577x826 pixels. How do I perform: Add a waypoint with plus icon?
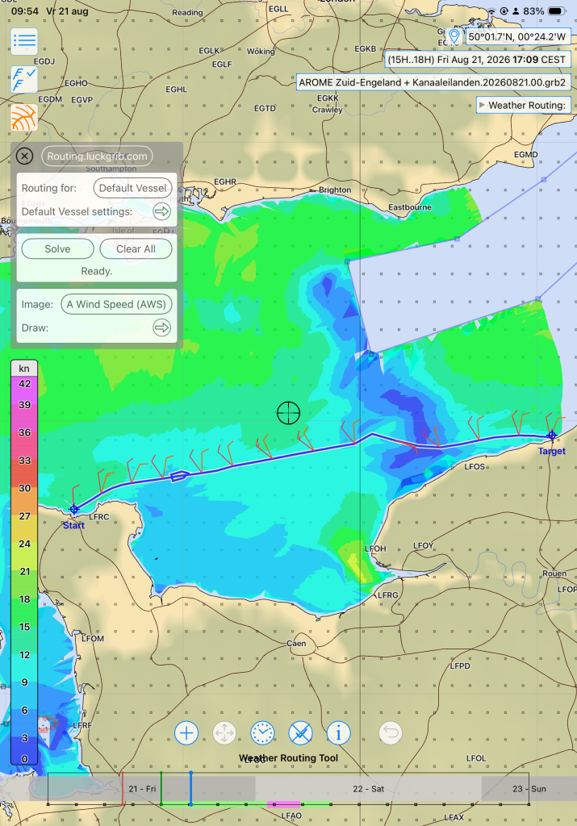pos(186,732)
